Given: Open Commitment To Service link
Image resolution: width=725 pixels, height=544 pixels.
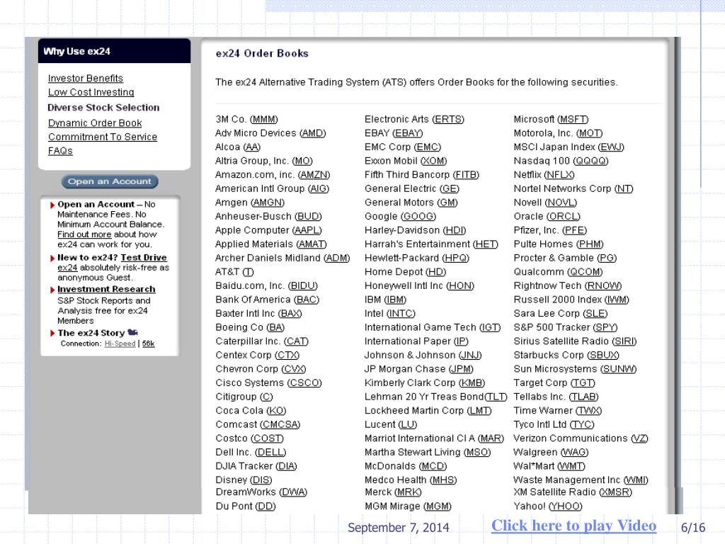Looking at the screenshot, I should (x=103, y=137).
